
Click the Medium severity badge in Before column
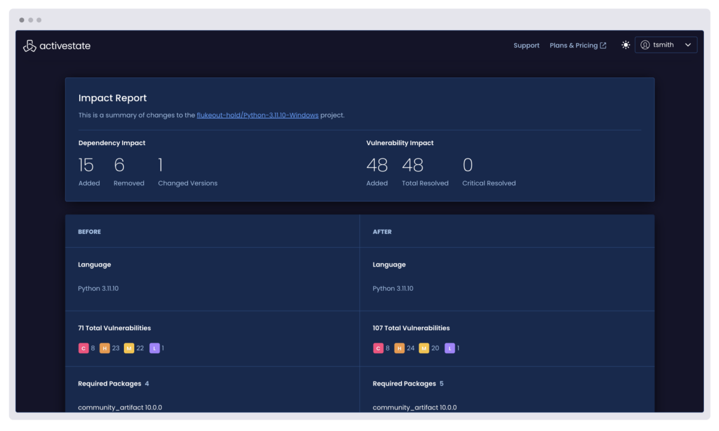(x=129, y=348)
